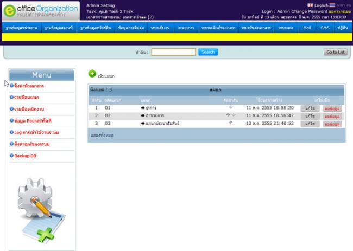
Task: Click the yellow ออกจากระบบ logout link
Action: 340,11
